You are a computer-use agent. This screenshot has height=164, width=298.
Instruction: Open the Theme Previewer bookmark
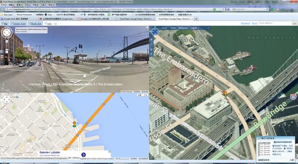pos(22,15)
